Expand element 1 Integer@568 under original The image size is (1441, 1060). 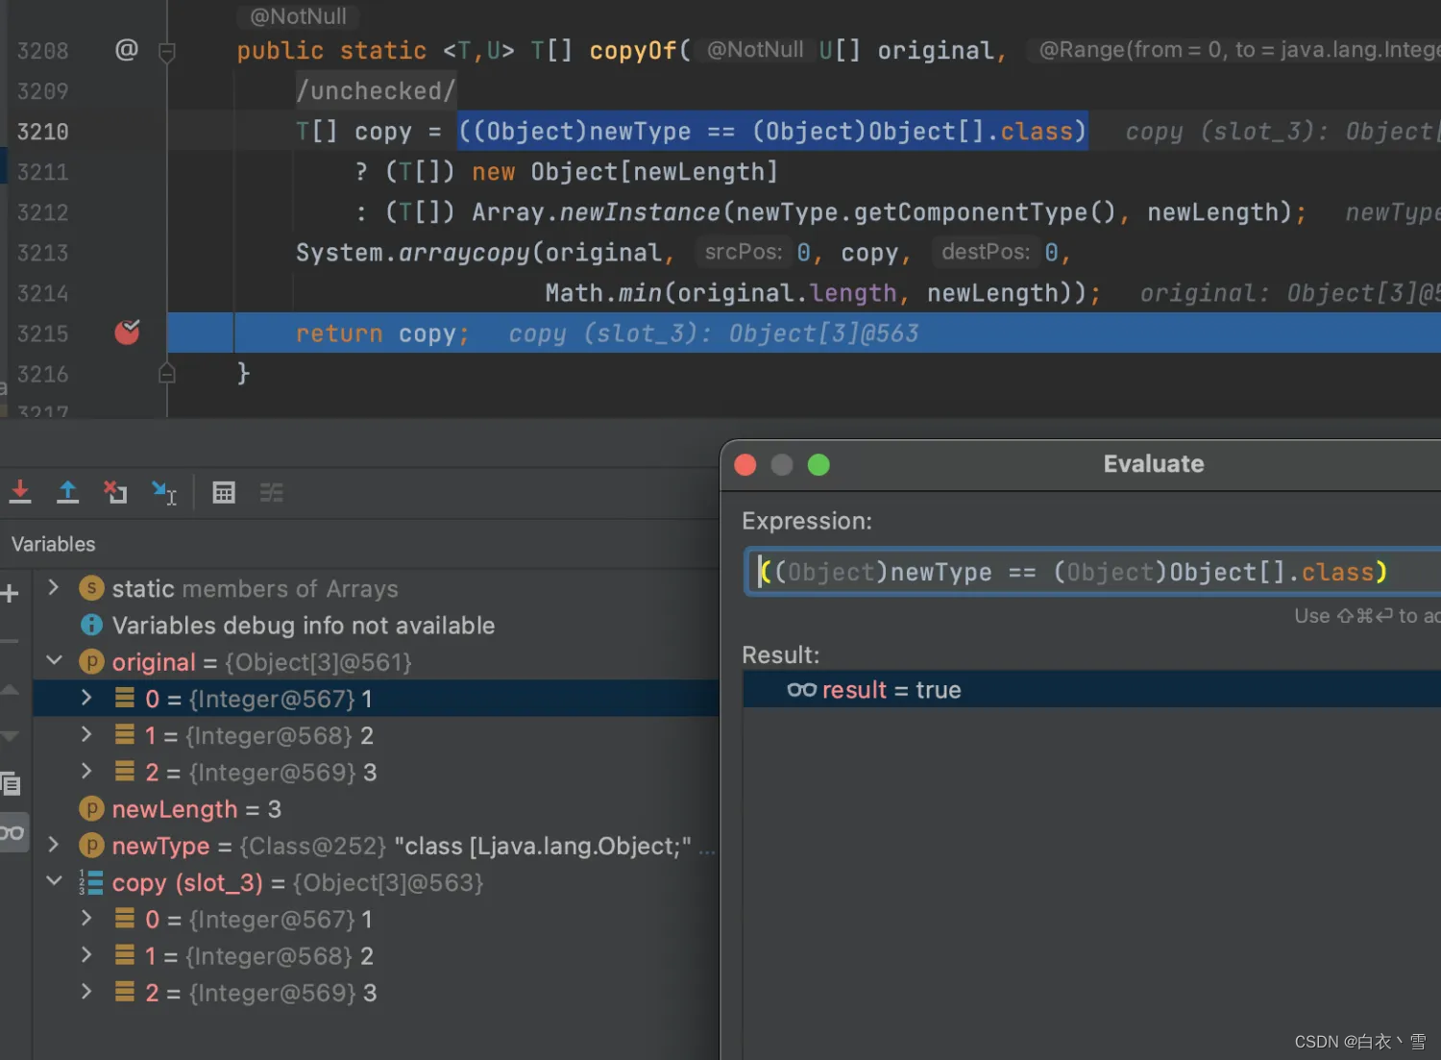(86, 734)
